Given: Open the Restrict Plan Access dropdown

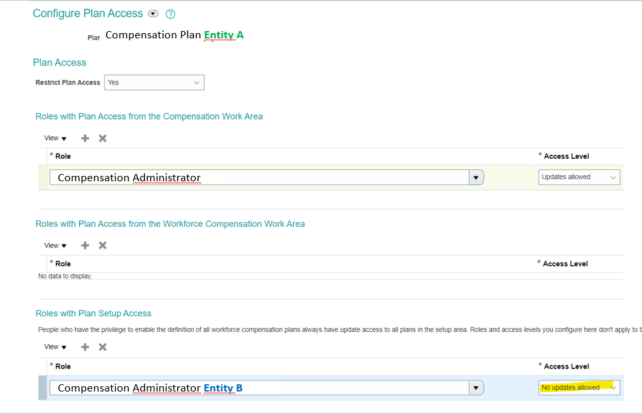Looking at the screenshot, I should point(197,82).
